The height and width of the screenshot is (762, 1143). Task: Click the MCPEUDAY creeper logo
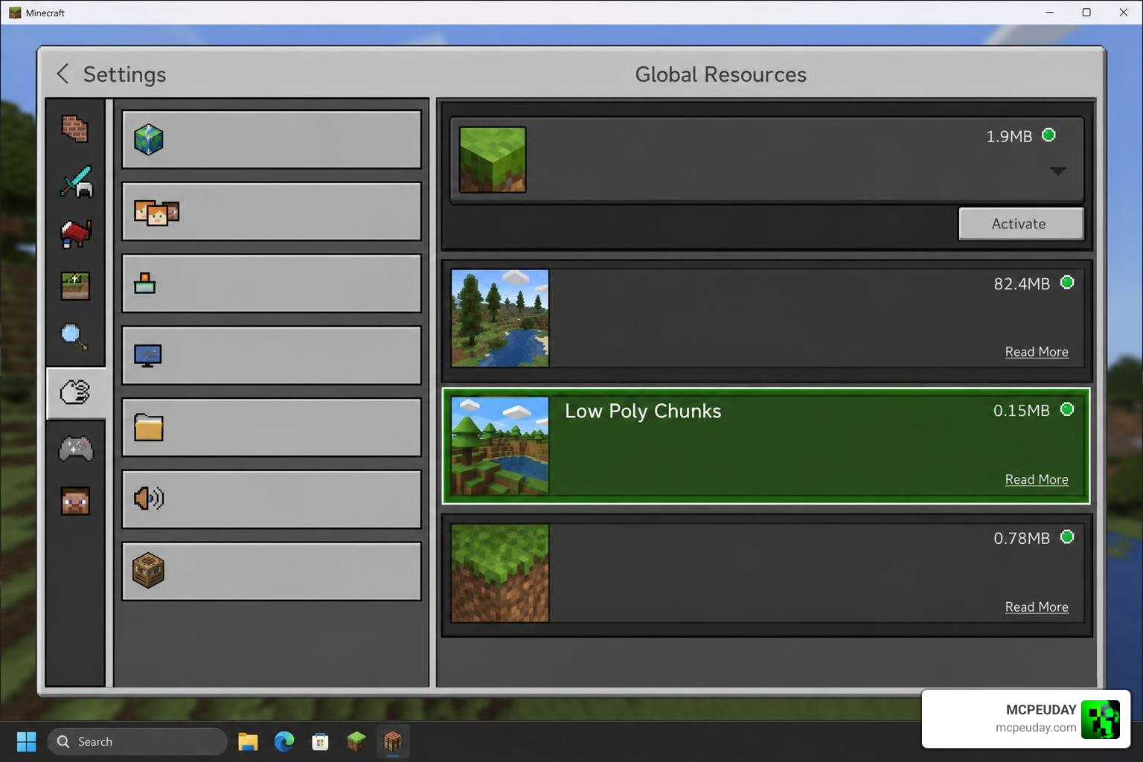pos(1101,719)
